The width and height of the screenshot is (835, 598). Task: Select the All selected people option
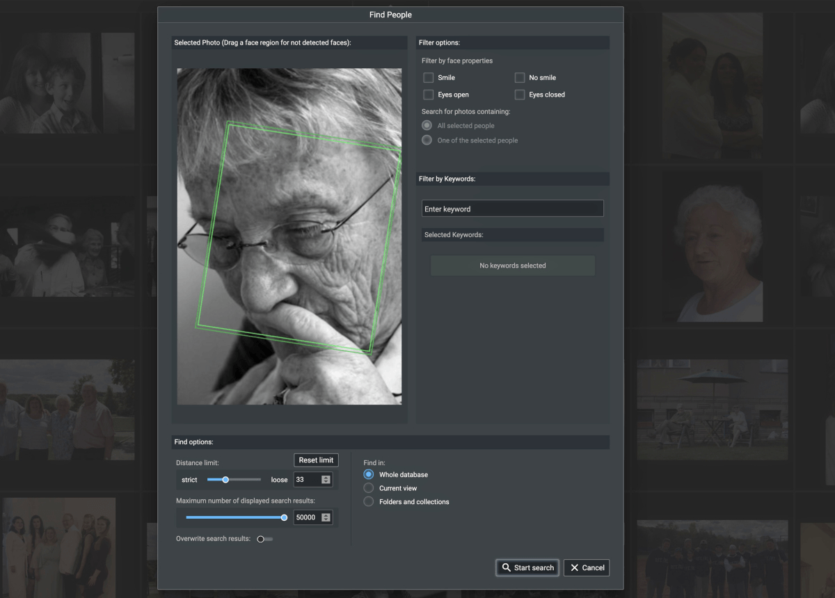[426, 125]
